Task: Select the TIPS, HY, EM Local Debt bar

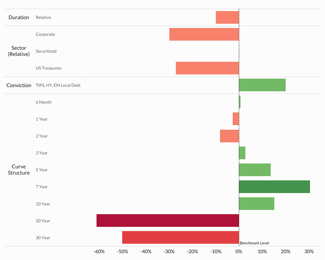Action: click(x=262, y=85)
